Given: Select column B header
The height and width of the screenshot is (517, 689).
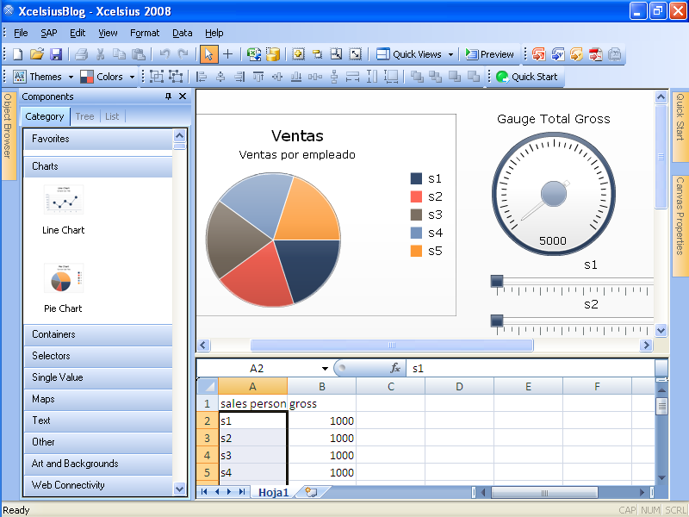Looking at the screenshot, I should coord(321,386).
